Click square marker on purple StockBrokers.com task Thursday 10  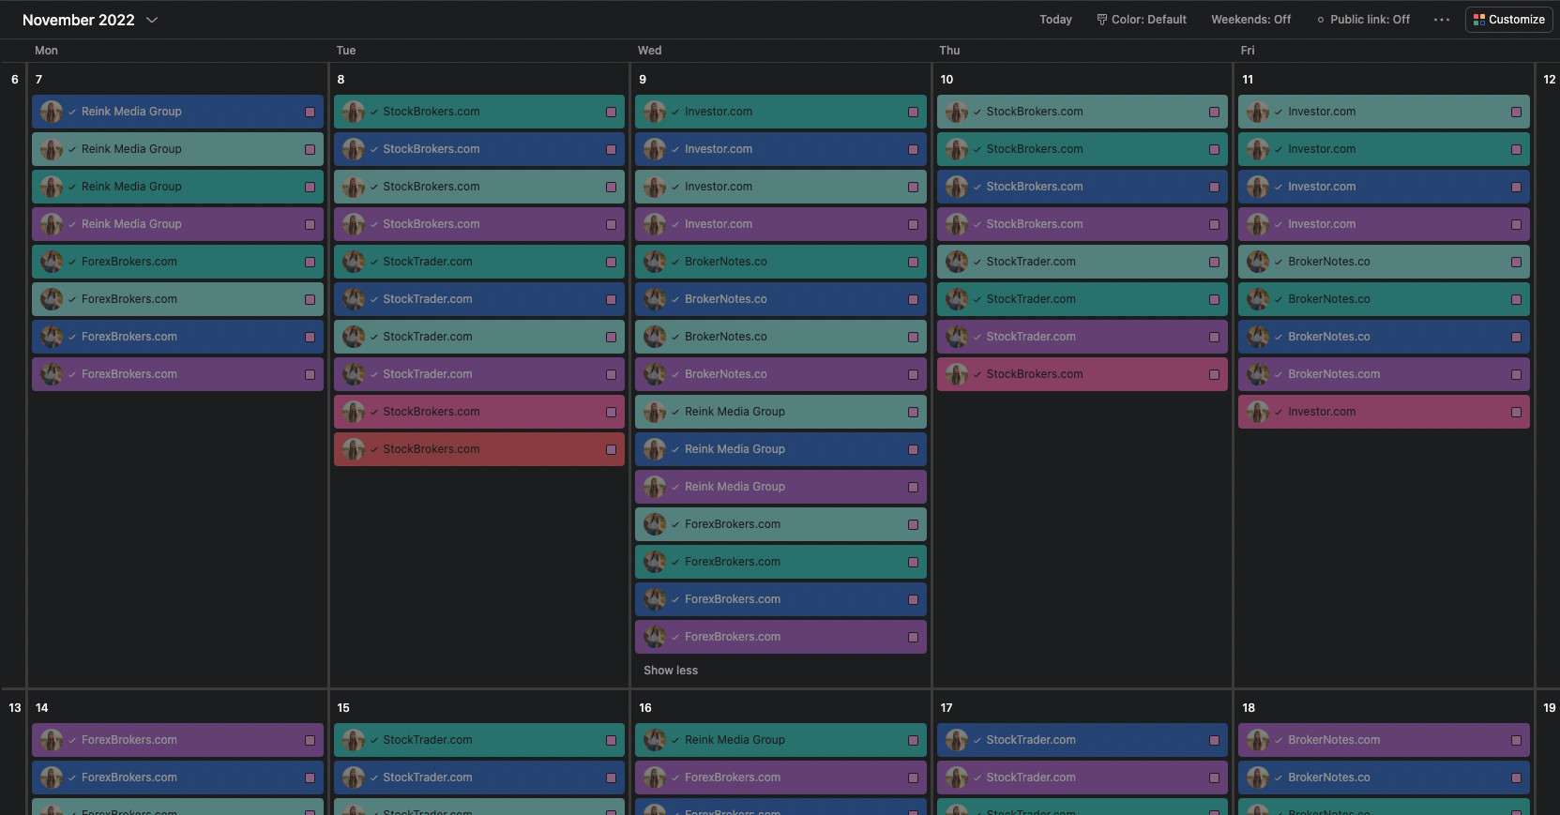(x=1214, y=224)
